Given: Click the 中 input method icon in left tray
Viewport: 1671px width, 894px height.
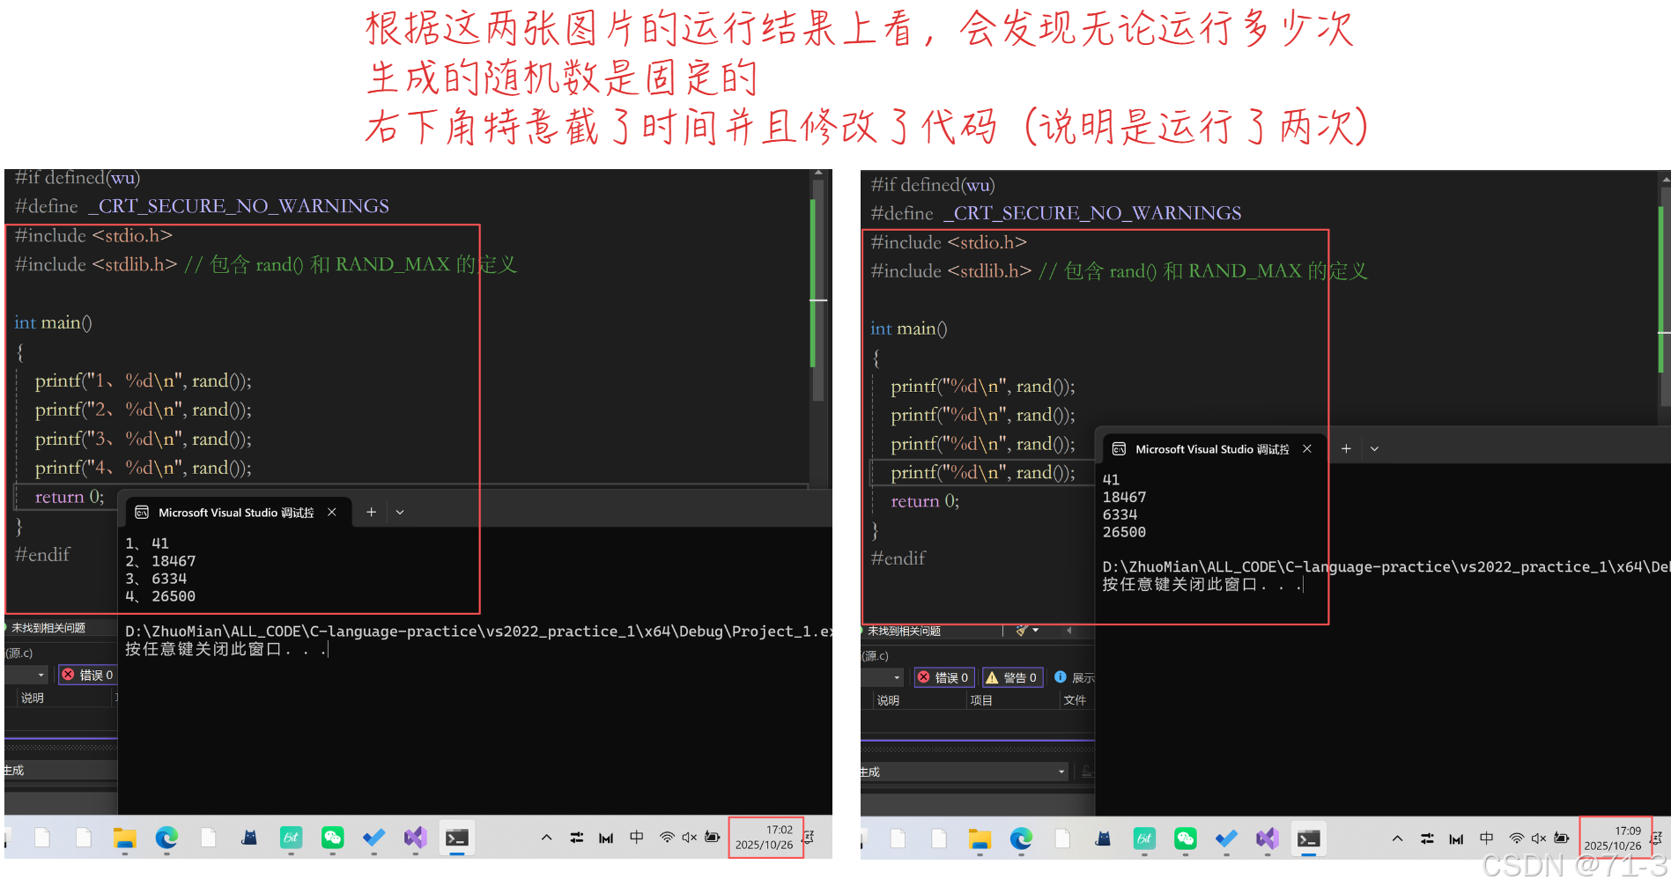Looking at the screenshot, I should coord(637,838).
